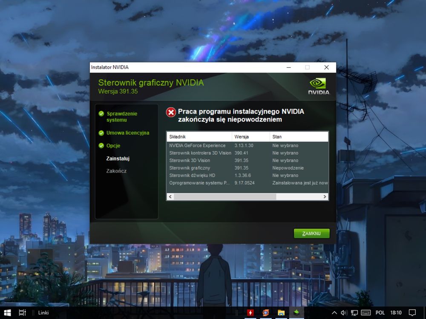Click the ZAMKNIJ close button
Viewport: 426px width, 319px height.
click(312, 233)
